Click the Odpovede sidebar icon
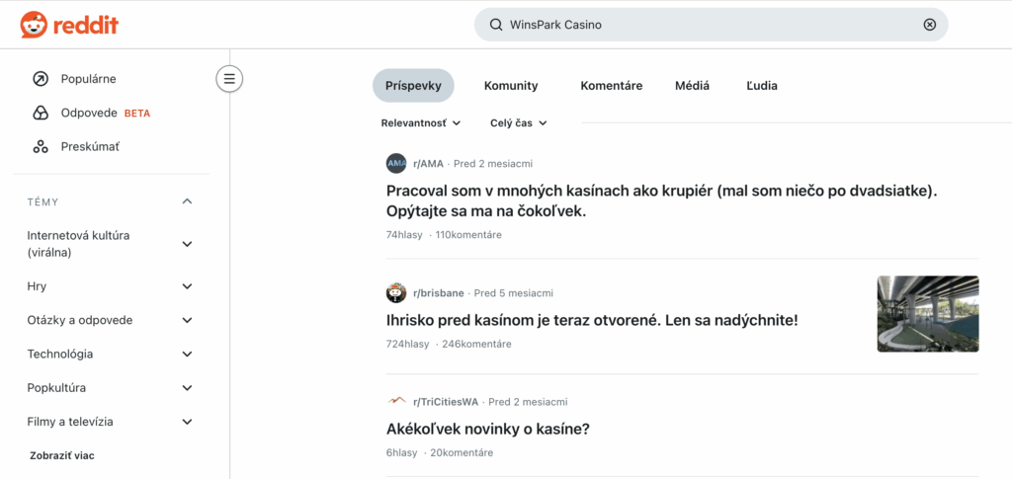 pyautogui.click(x=41, y=113)
